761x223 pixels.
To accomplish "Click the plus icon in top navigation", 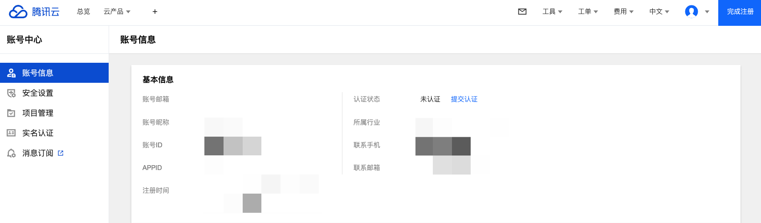I will [155, 12].
